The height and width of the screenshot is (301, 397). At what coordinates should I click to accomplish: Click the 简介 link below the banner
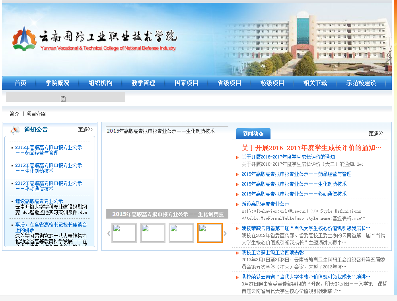[14, 114]
